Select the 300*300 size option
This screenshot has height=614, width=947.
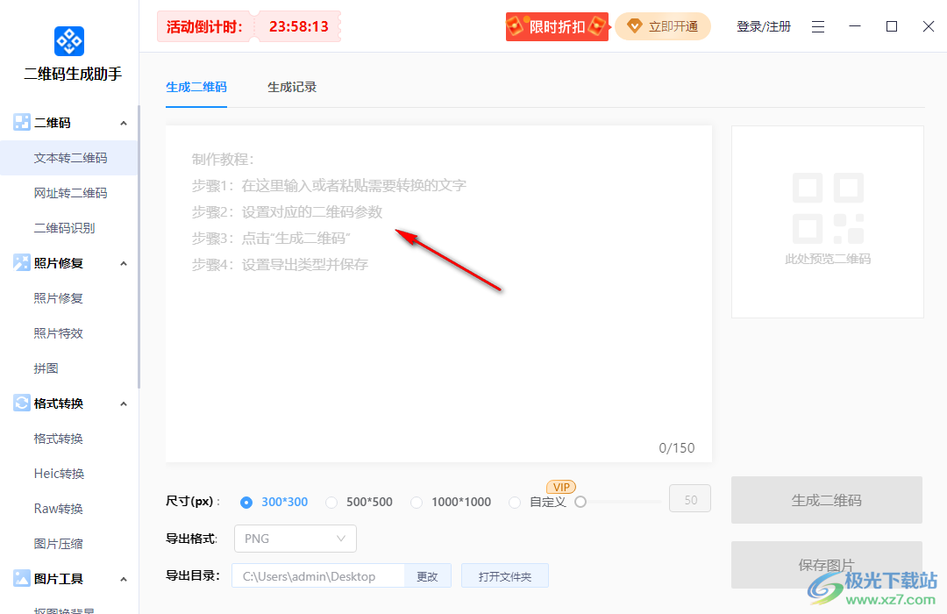[246, 502]
